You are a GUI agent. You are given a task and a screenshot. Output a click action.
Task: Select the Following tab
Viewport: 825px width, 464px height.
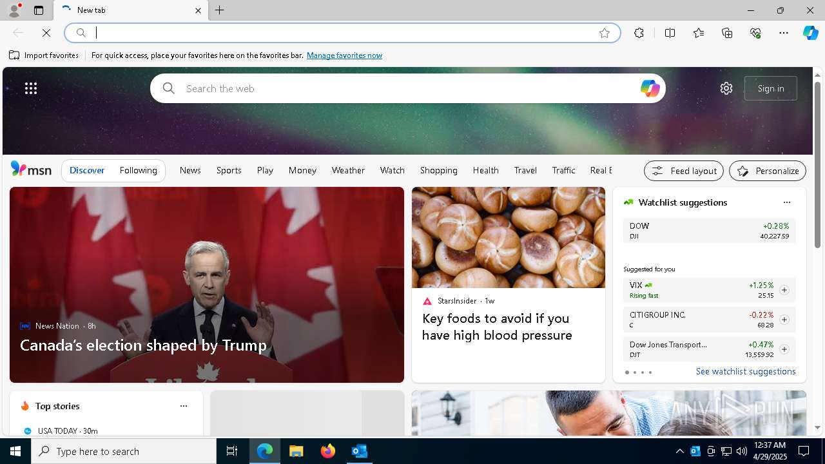(138, 170)
